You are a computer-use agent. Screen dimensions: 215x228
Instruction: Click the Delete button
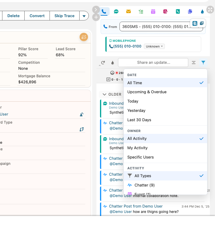14,16
